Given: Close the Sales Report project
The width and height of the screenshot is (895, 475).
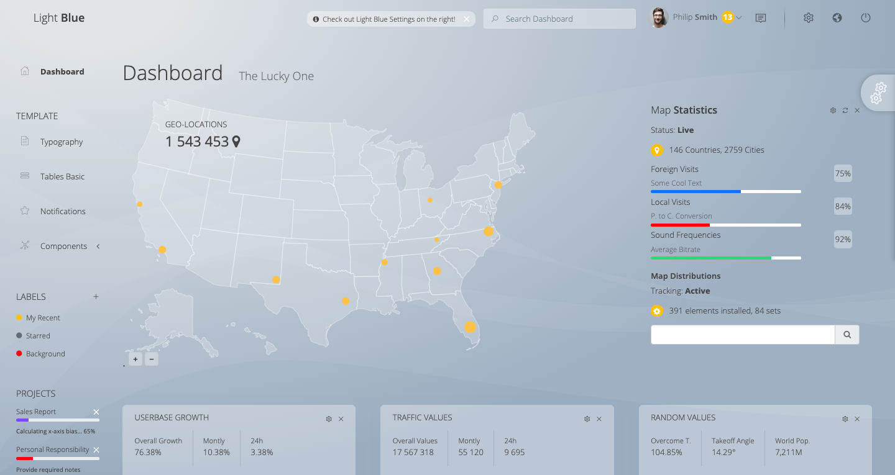Looking at the screenshot, I should (96, 412).
